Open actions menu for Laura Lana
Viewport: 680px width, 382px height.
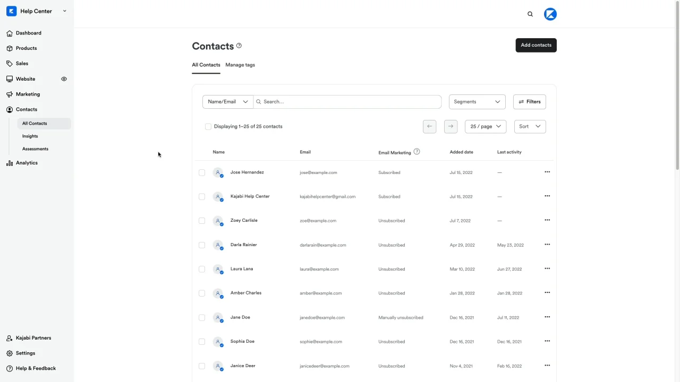547,269
